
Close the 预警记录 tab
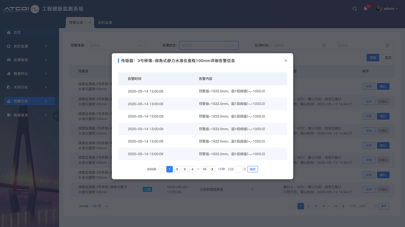(90, 23)
